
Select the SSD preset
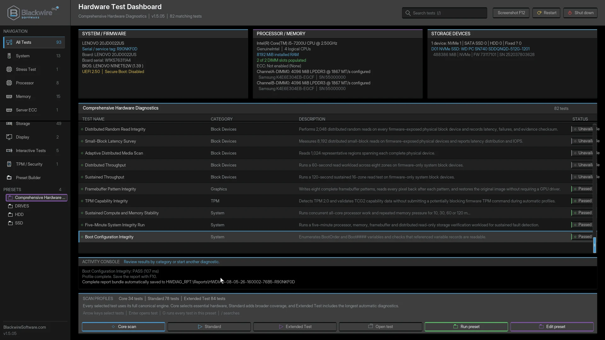coord(37,223)
